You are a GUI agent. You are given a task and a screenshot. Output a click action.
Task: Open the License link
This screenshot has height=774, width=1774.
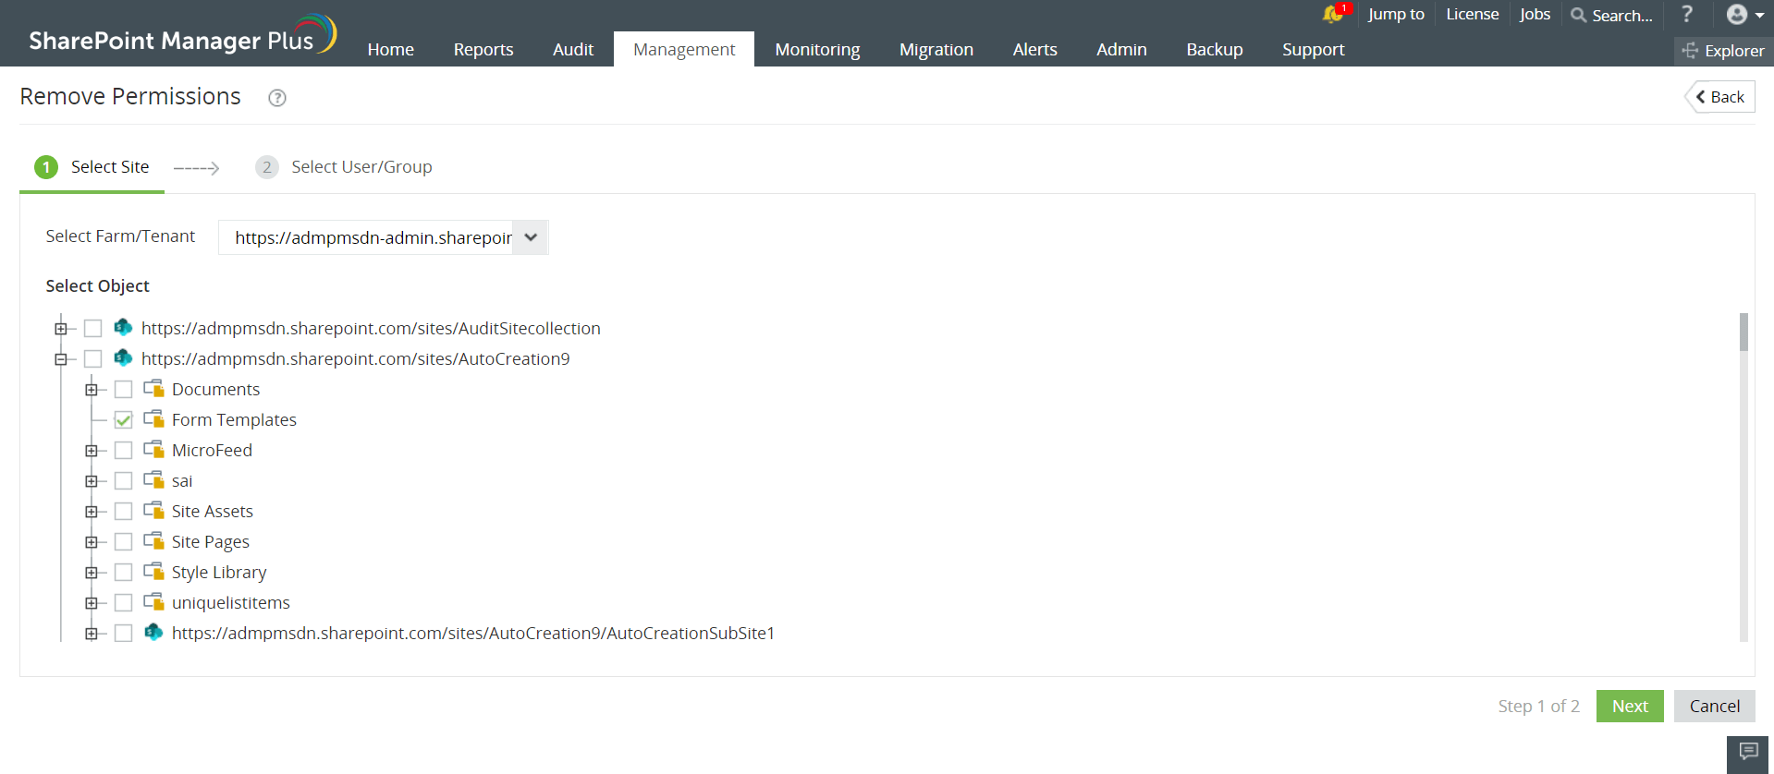click(x=1473, y=14)
